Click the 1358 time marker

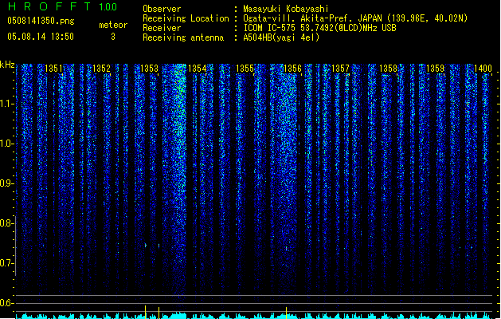pos(388,69)
